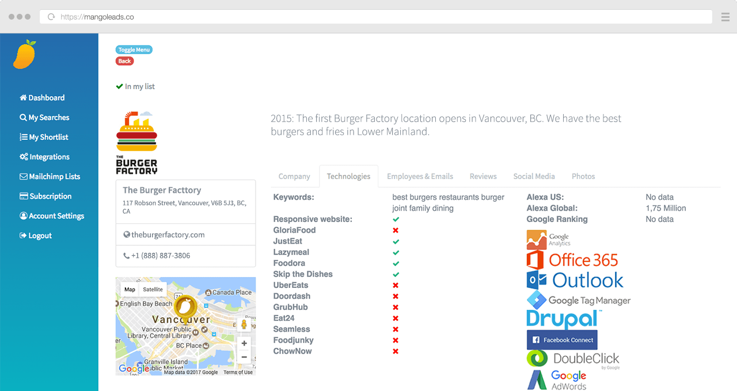This screenshot has width=737, height=391.
Task: Click the red Back button
Action: (124, 61)
